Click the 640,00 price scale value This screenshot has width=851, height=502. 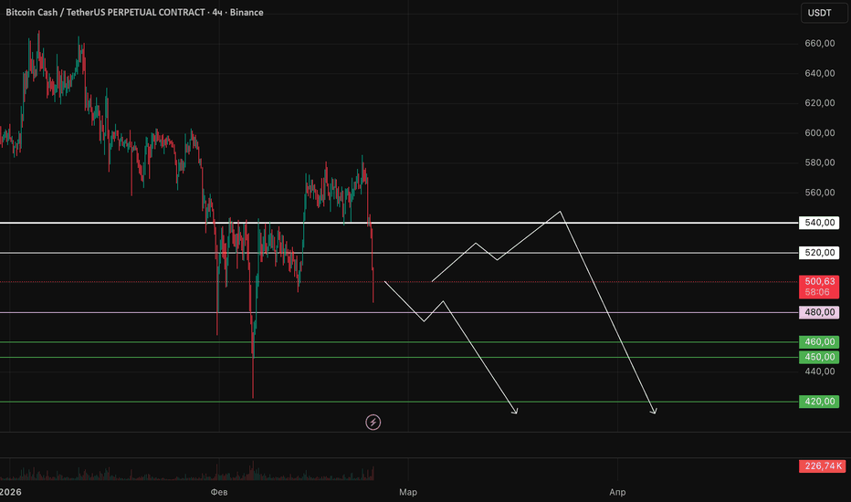[820, 73]
